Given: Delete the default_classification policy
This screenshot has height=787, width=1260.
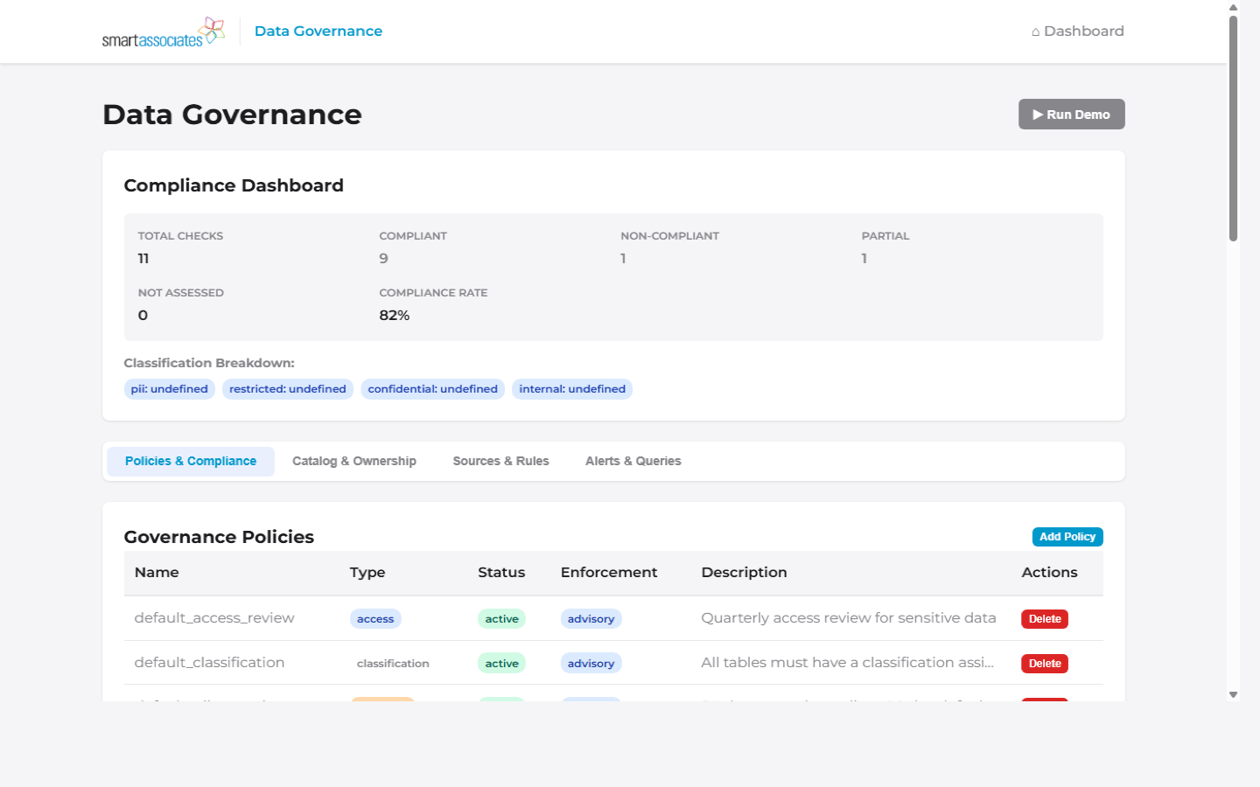Looking at the screenshot, I should (x=1044, y=663).
